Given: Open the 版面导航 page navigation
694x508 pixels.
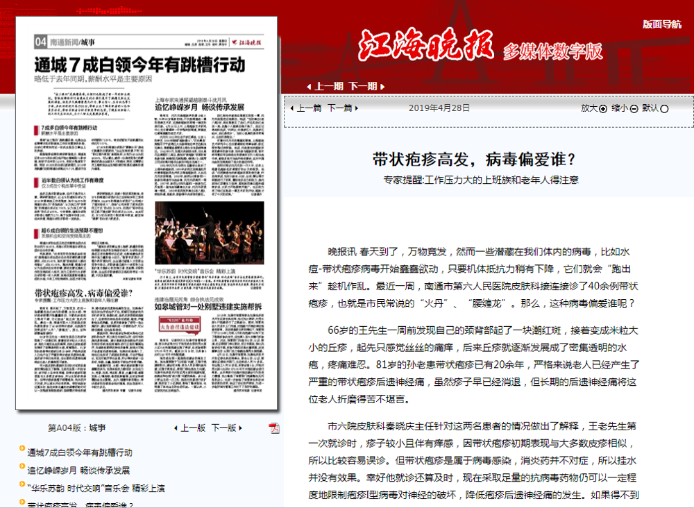Looking at the screenshot, I should pos(661,24).
